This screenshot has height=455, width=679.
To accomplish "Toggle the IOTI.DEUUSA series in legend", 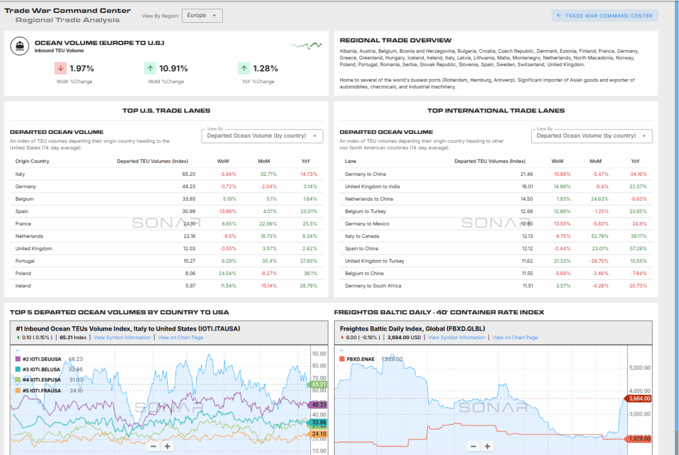I will point(41,359).
